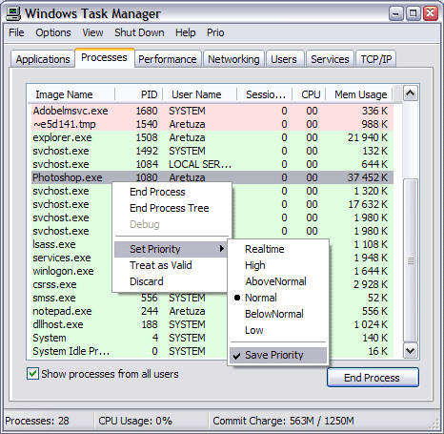Sort processes by Mem Usage column
The image size is (444, 434).
(360, 94)
